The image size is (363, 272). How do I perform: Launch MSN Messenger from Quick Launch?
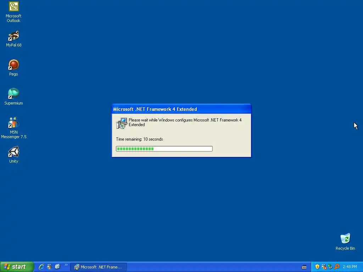(x=49, y=267)
